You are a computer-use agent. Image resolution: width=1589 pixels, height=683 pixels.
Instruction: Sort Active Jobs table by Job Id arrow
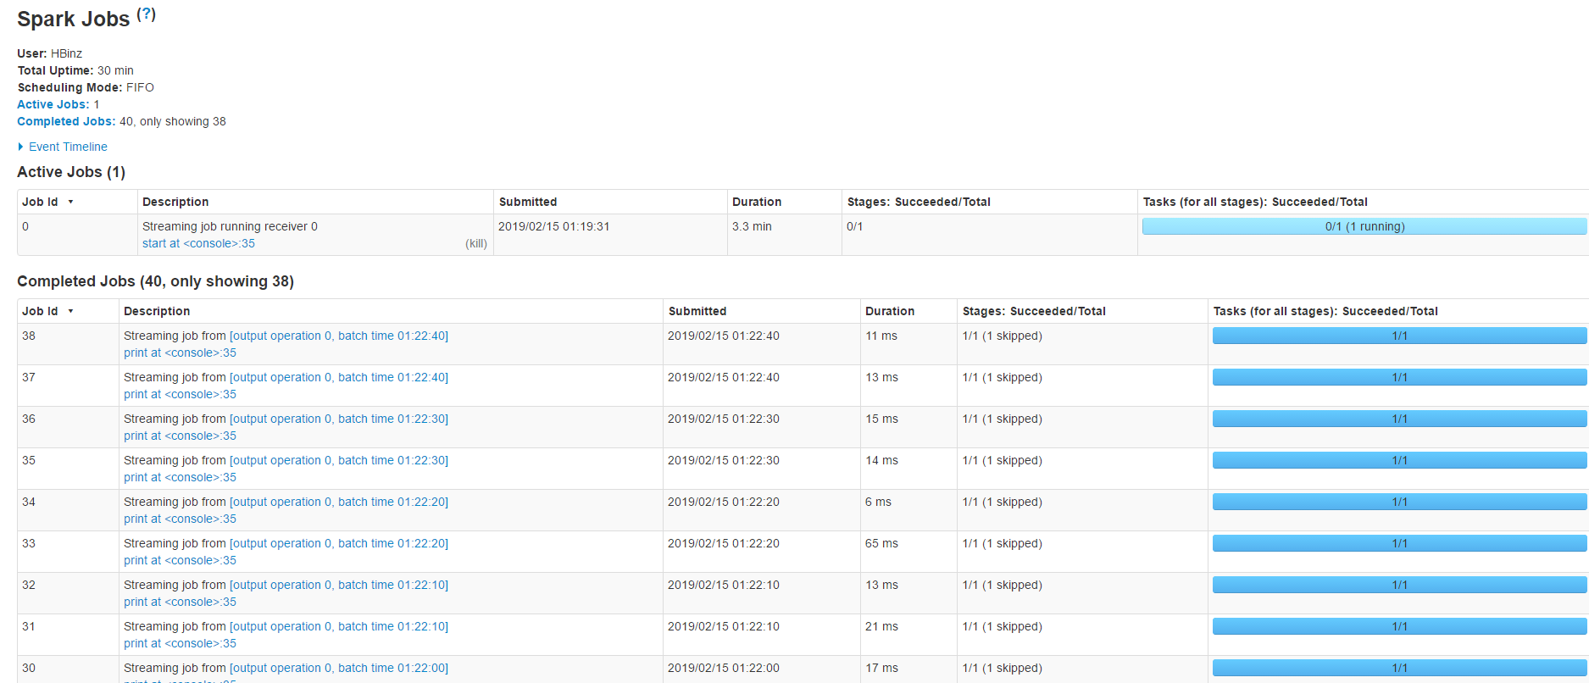71,202
